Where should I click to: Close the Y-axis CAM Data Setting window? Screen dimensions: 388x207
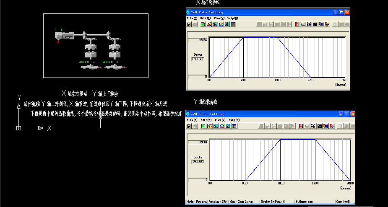[352, 114]
